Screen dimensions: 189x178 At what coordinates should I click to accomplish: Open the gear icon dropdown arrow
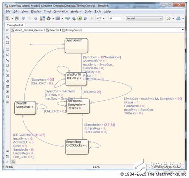pyautogui.click(x=53, y=19)
